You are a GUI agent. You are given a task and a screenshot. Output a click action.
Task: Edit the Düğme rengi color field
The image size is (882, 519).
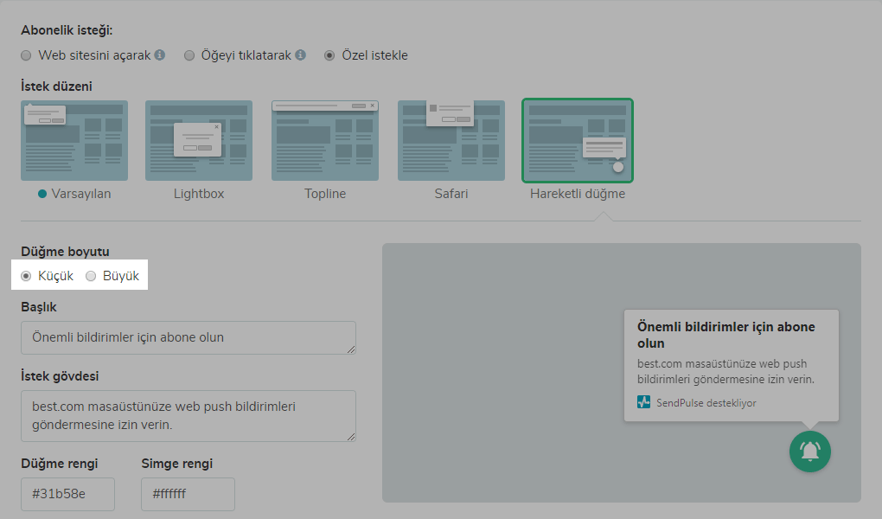point(68,494)
